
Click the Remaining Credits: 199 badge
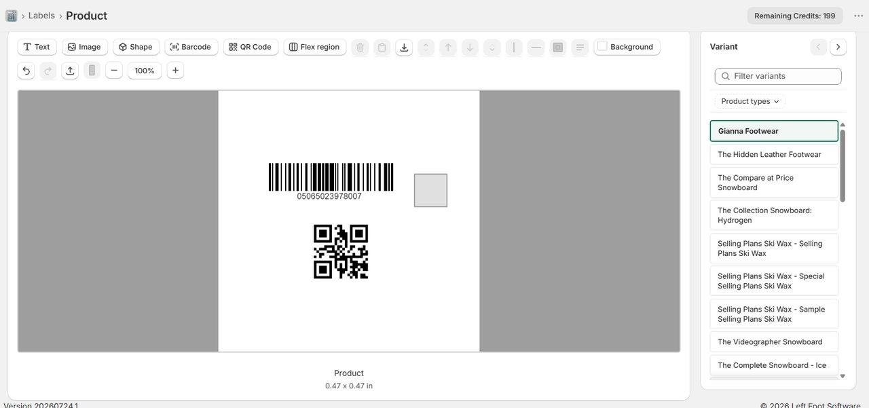(795, 16)
